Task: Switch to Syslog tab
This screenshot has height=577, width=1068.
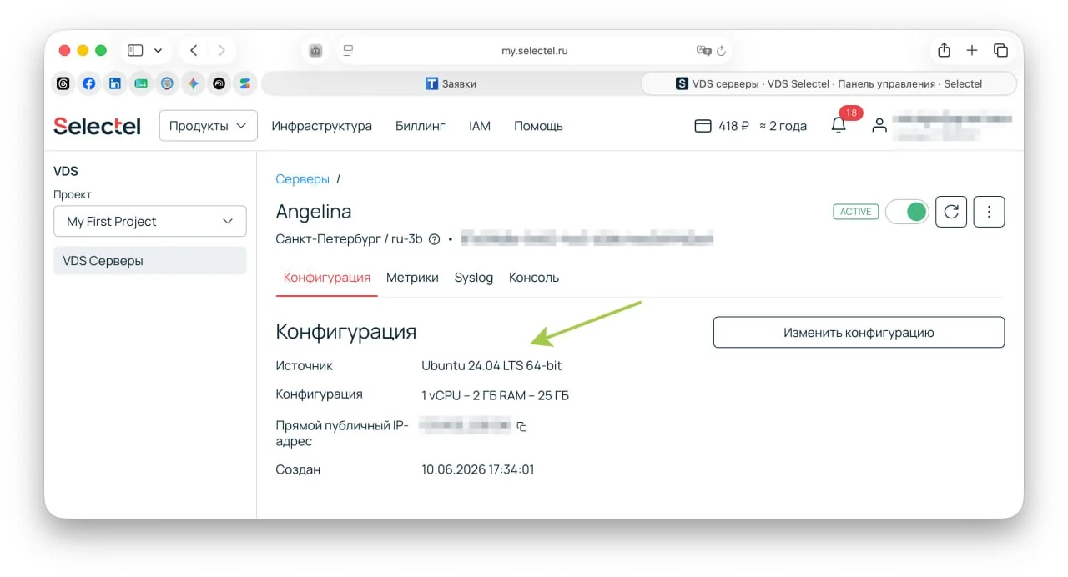Action: click(474, 278)
